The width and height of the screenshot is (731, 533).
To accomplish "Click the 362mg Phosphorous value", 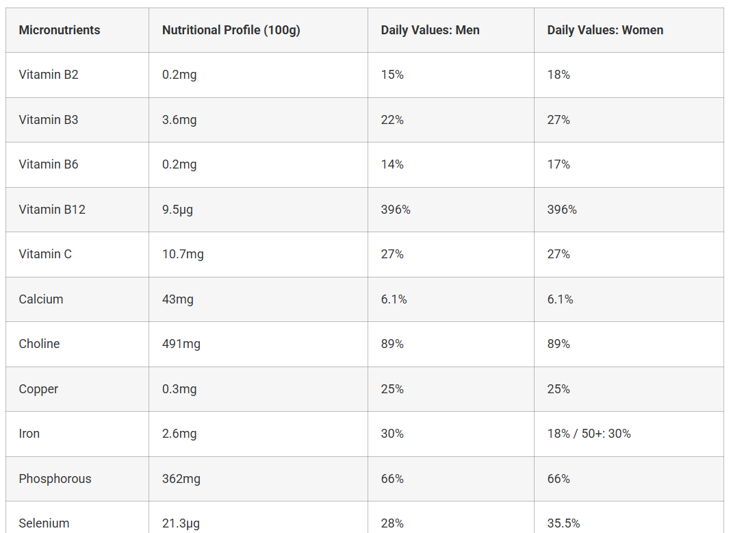I will [x=181, y=479].
